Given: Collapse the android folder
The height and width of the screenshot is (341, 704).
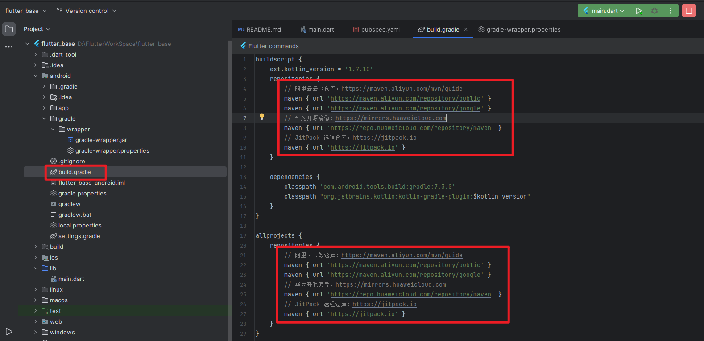Looking at the screenshot, I should (x=36, y=76).
